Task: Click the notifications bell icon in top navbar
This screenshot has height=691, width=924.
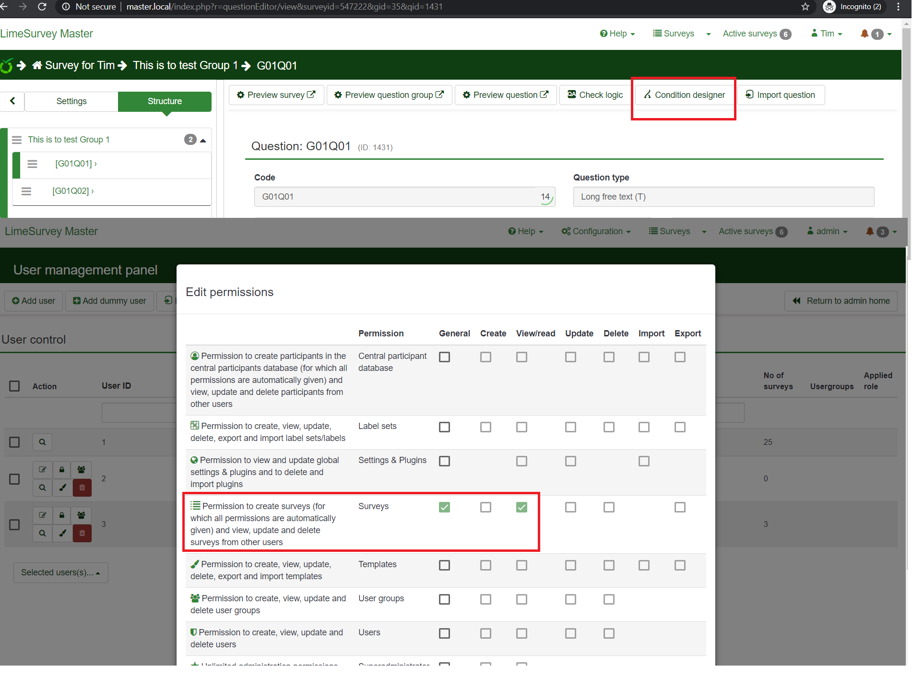Action: 864,34
